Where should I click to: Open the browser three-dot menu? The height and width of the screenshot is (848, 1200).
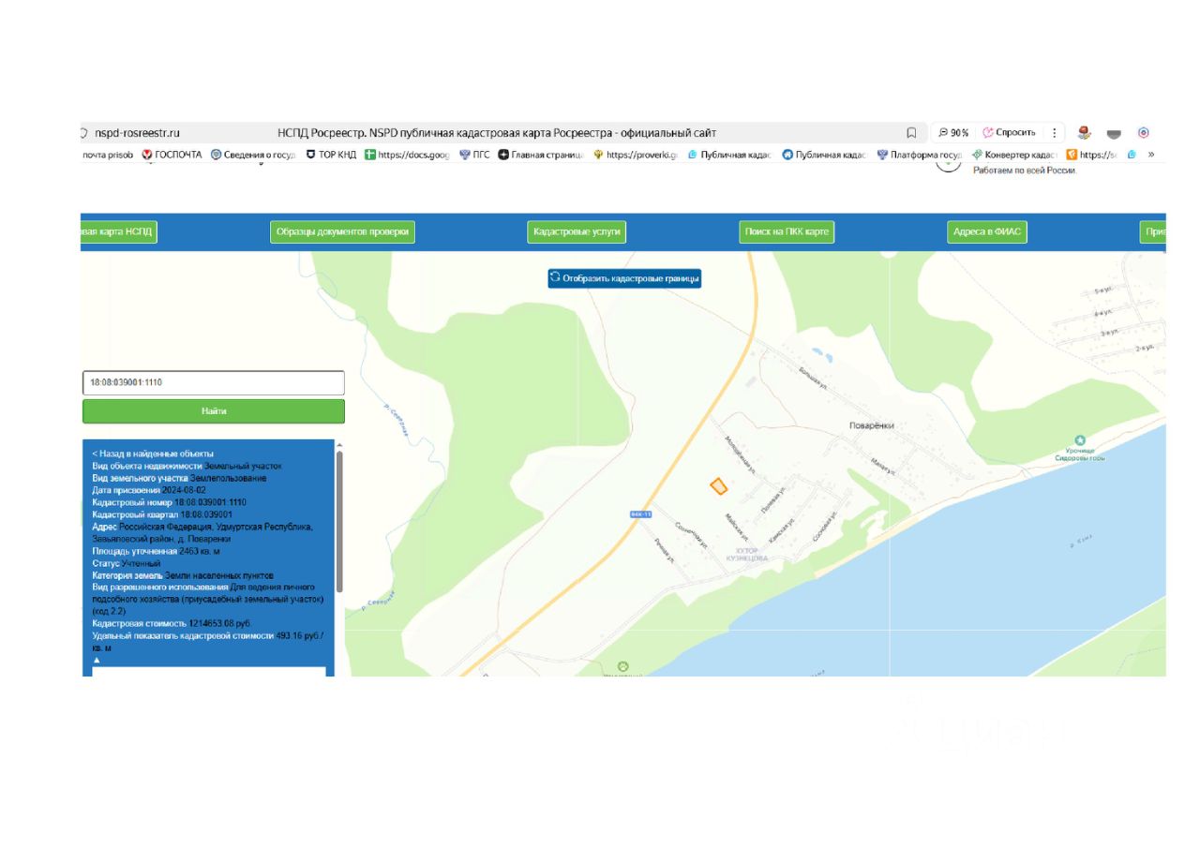click(1056, 133)
